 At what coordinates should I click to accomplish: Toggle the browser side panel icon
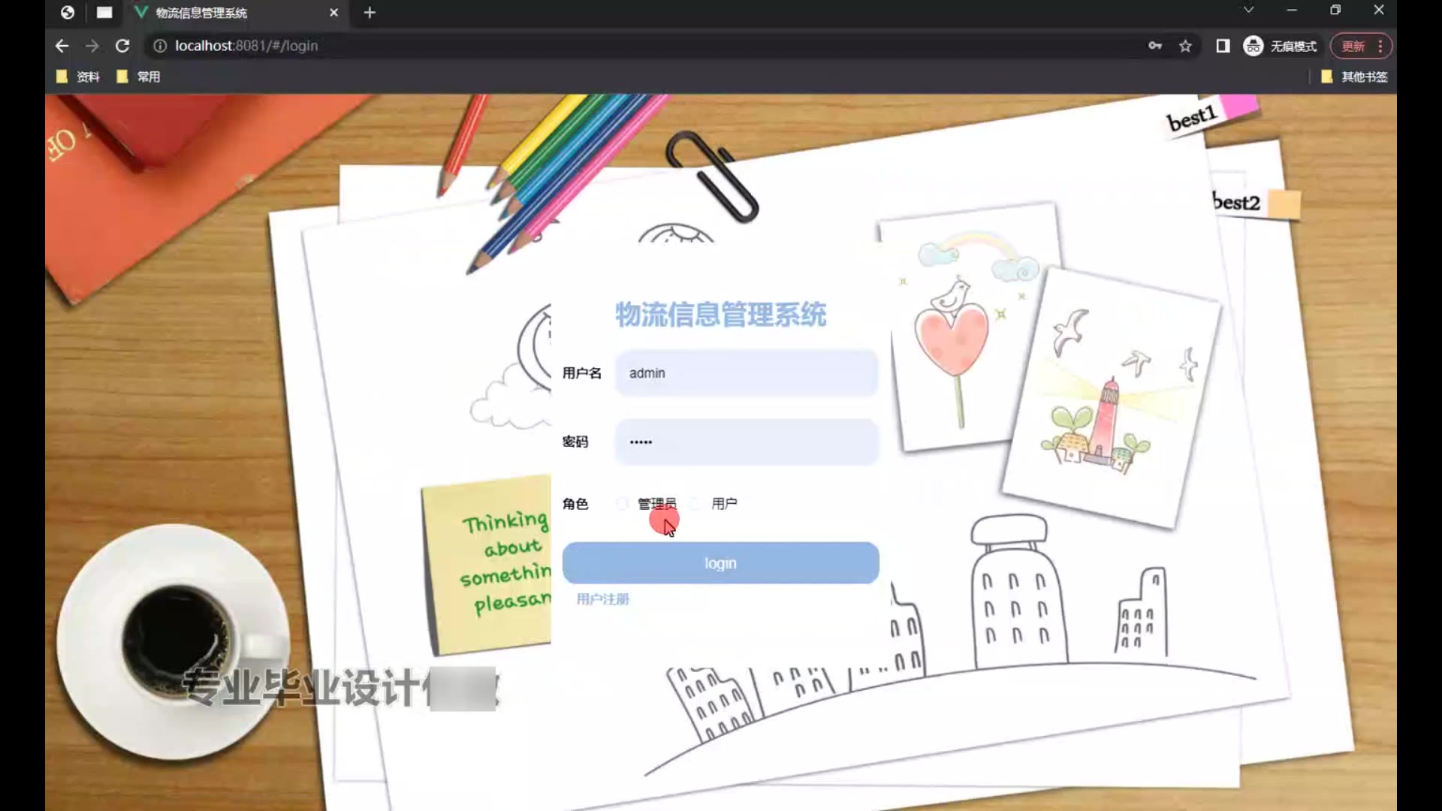coord(1223,46)
